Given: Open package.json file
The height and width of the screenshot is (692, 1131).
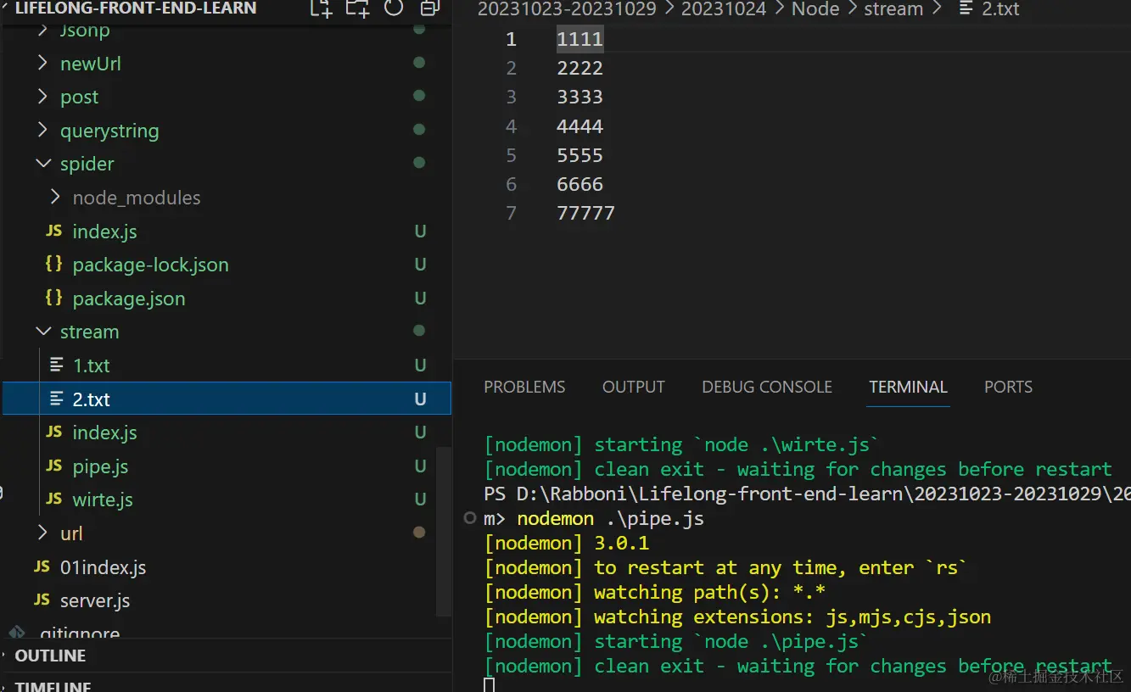Looking at the screenshot, I should 129,299.
